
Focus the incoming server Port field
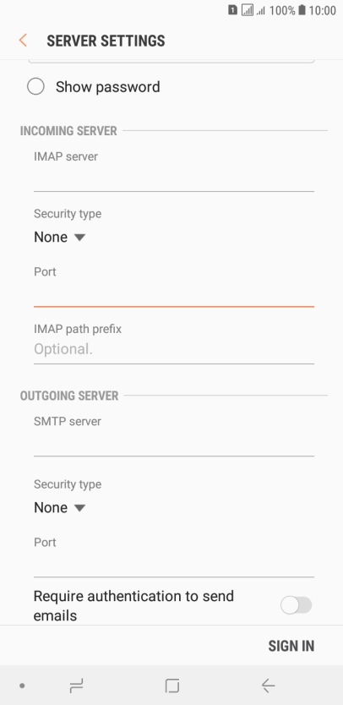click(173, 294)
